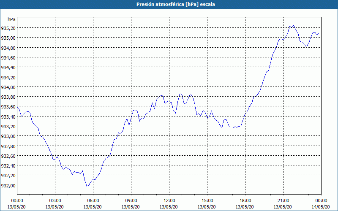Click the 14/05/20 date label
Viewport: 338px width, 211px height.
pyautogui.click(x=321, y=207)
